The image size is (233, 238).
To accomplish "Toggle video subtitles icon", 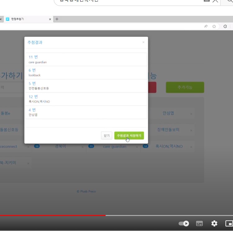I will (199, 223).
